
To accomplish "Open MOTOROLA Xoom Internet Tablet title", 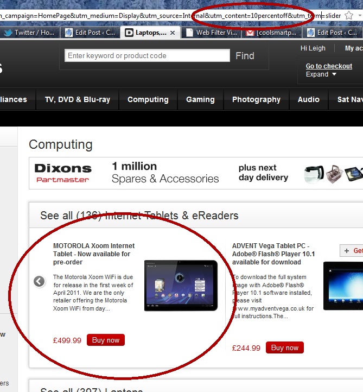I will [94, 254].
